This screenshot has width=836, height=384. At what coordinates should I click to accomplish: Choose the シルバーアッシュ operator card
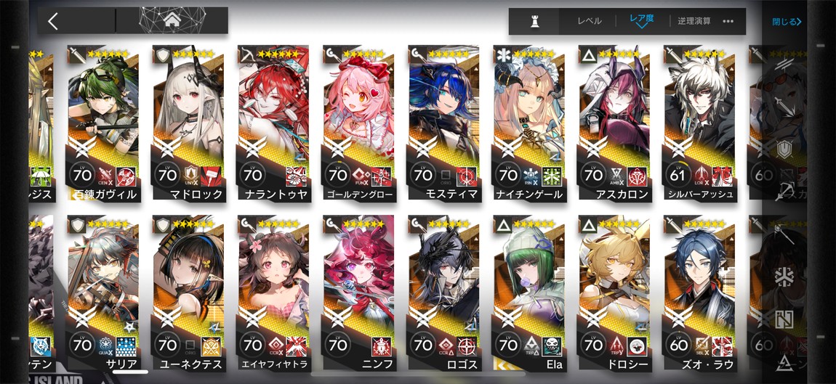[x=699, y=123]
